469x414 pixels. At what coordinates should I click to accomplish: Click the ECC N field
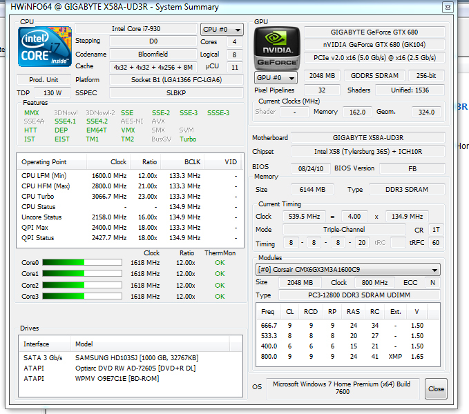(x=432, y=282)
